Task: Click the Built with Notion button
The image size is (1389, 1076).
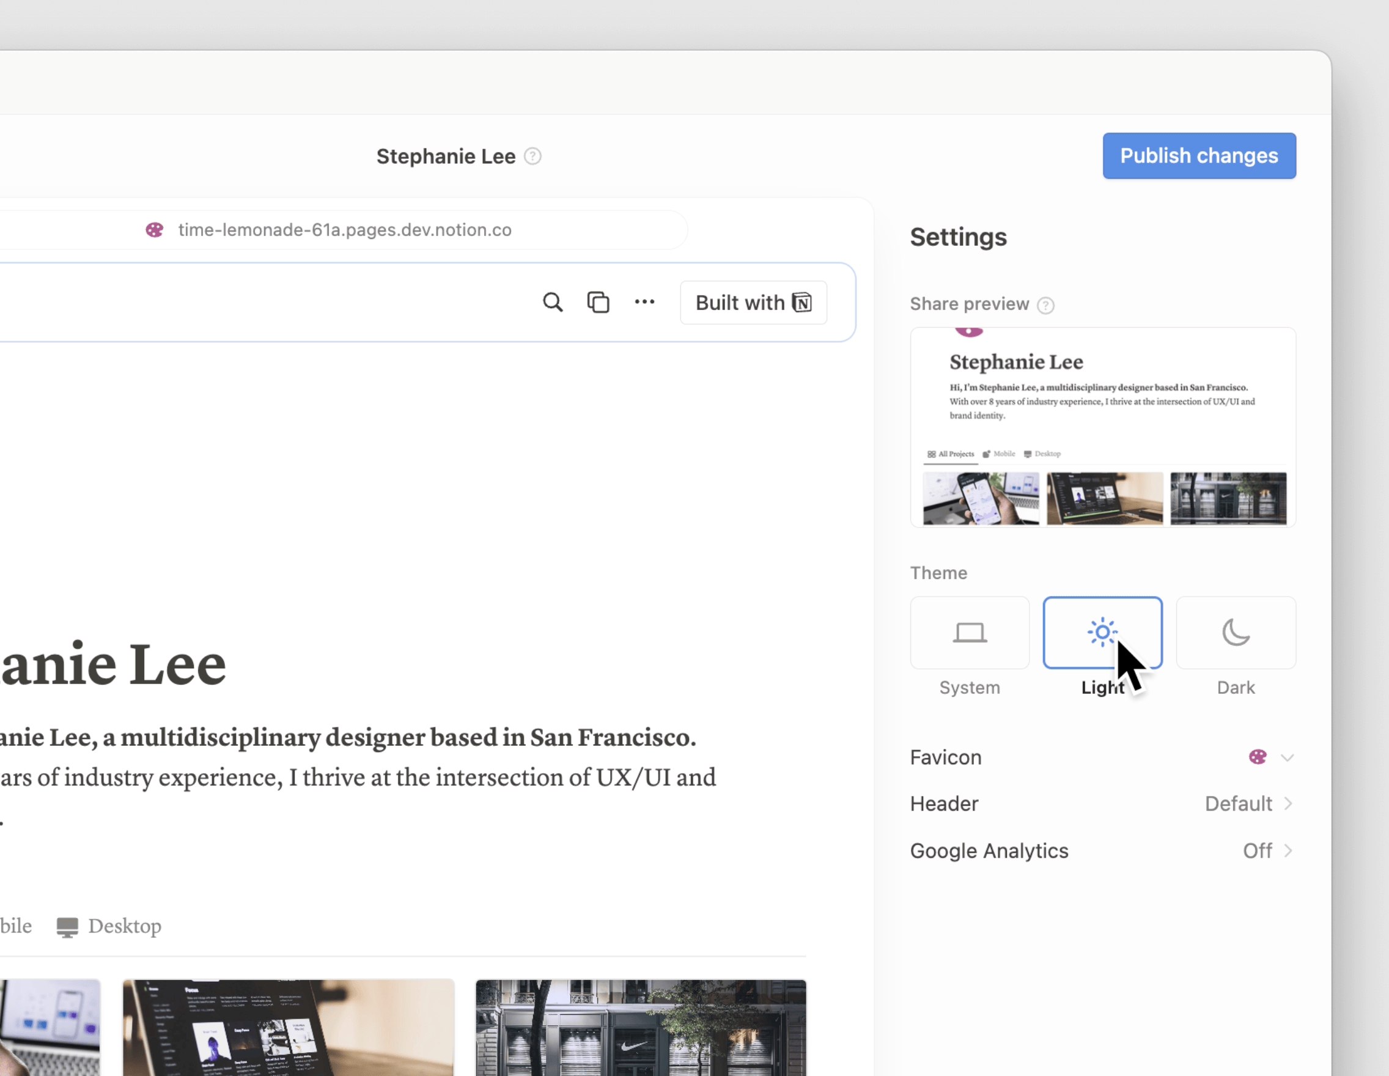Action: (x=753, y=303)
